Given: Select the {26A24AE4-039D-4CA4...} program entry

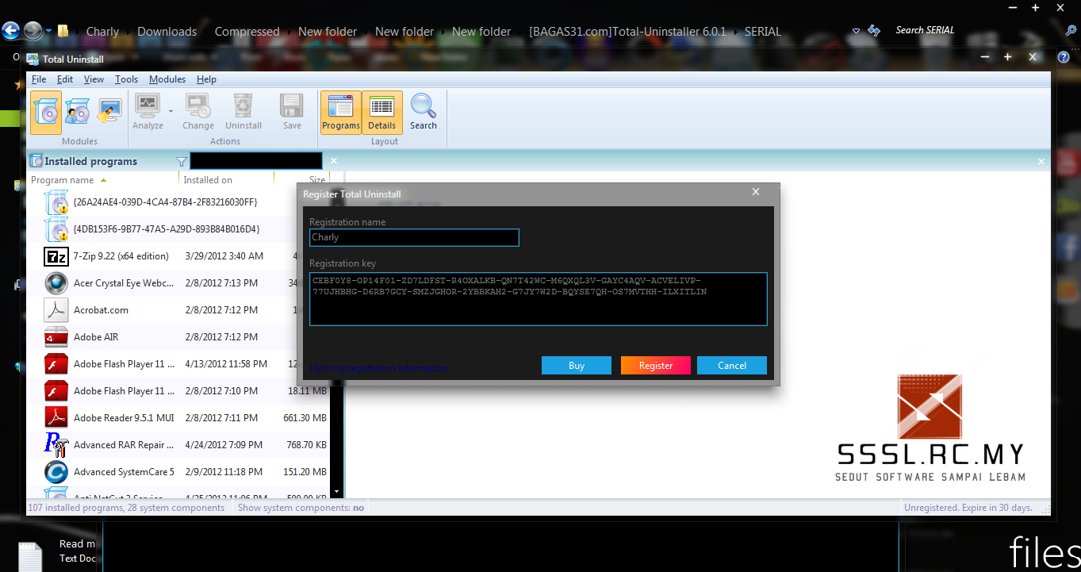Looking at the screenshot, I should point(165,202).
